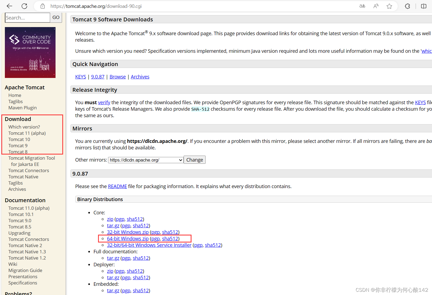Download the Core tar.gz file
The width and height of the screenshot is (432, 295).
click(113, 226)
